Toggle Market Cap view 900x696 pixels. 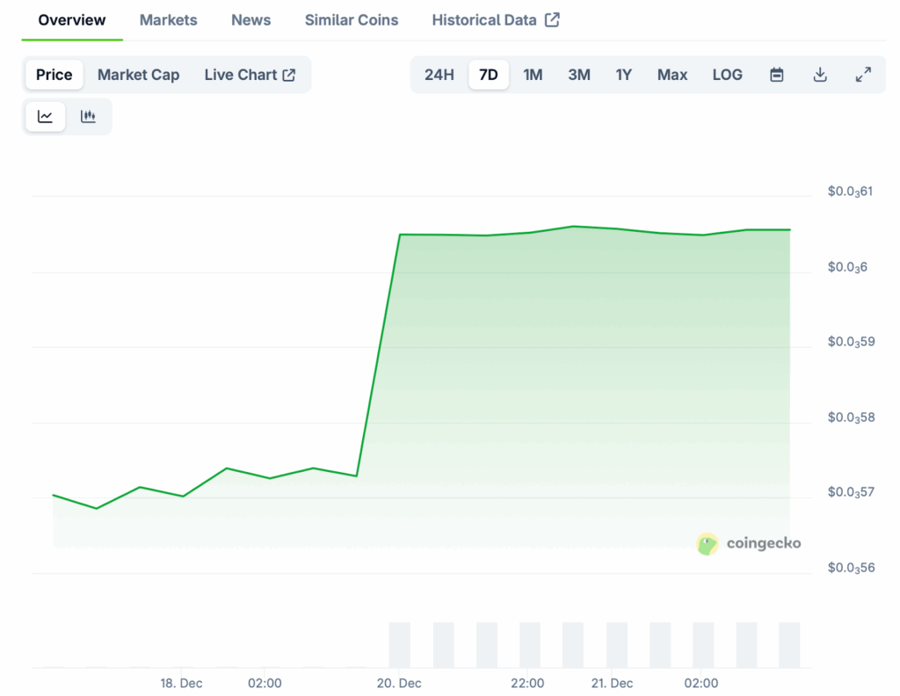(138, 75)
